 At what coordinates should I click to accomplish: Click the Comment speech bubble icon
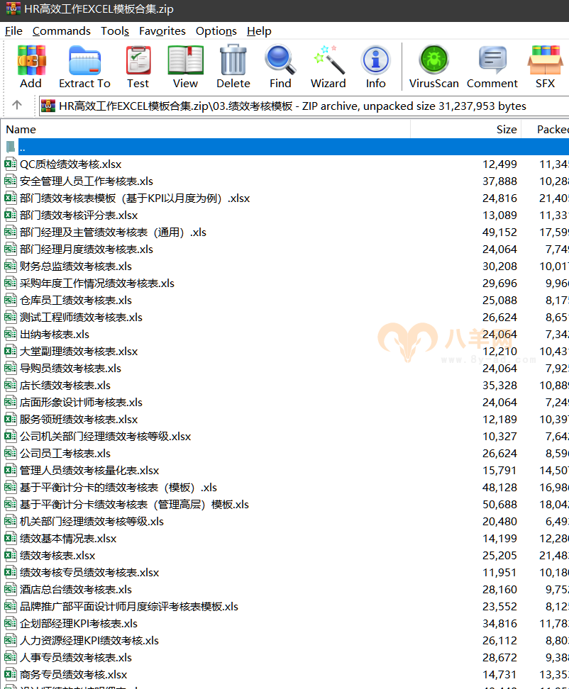pyautogui.click(x=492, y=60)
